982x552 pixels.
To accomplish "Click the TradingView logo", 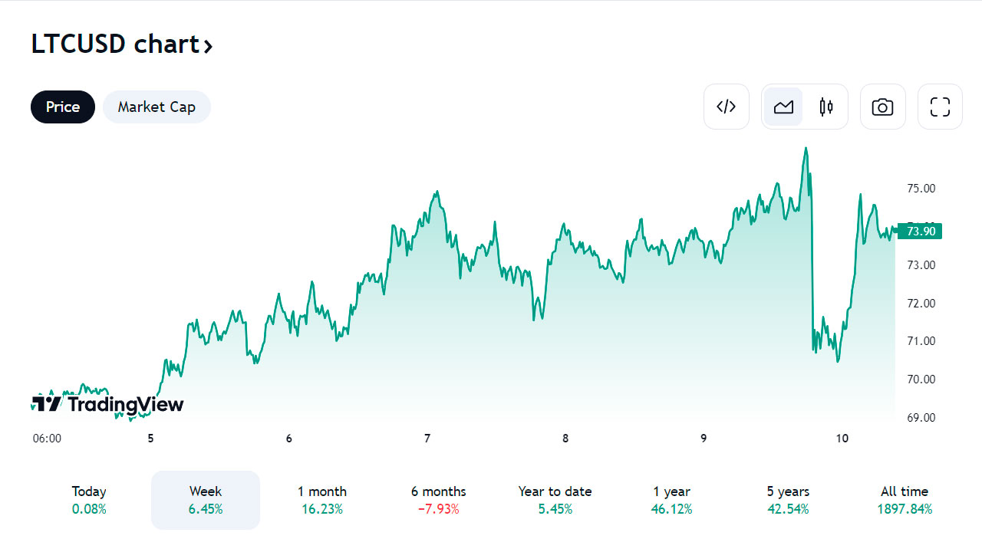I will point(107,404).
